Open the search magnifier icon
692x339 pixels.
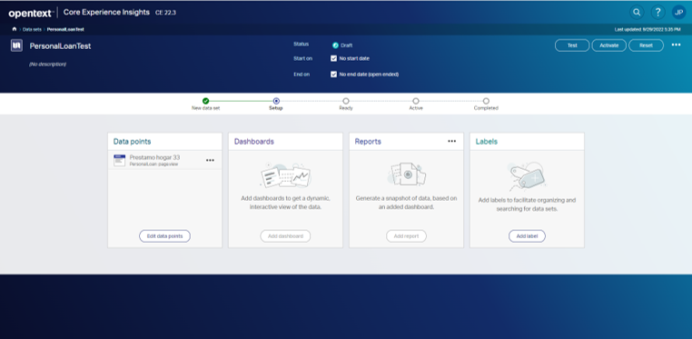(637, 13)
